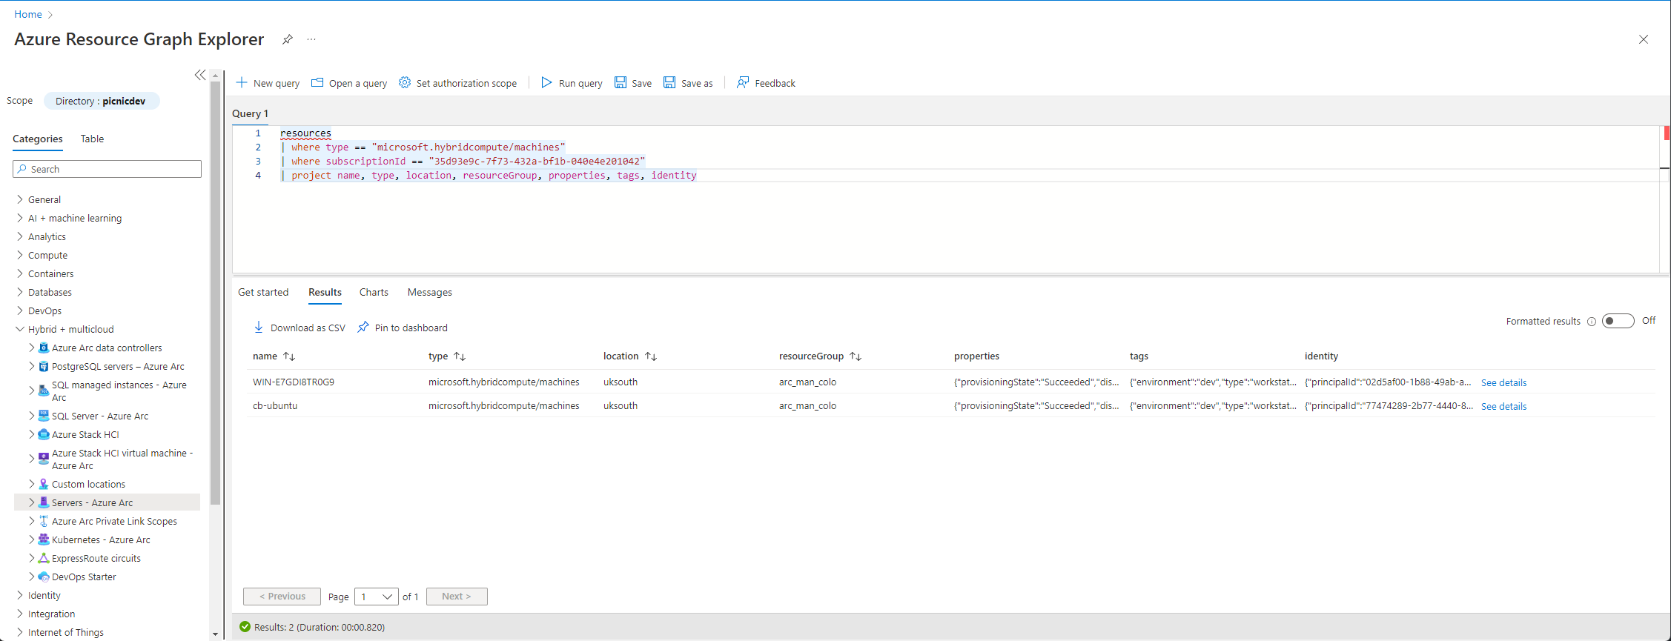
Task: Click the New query plus icon
Action: [242, 82]
